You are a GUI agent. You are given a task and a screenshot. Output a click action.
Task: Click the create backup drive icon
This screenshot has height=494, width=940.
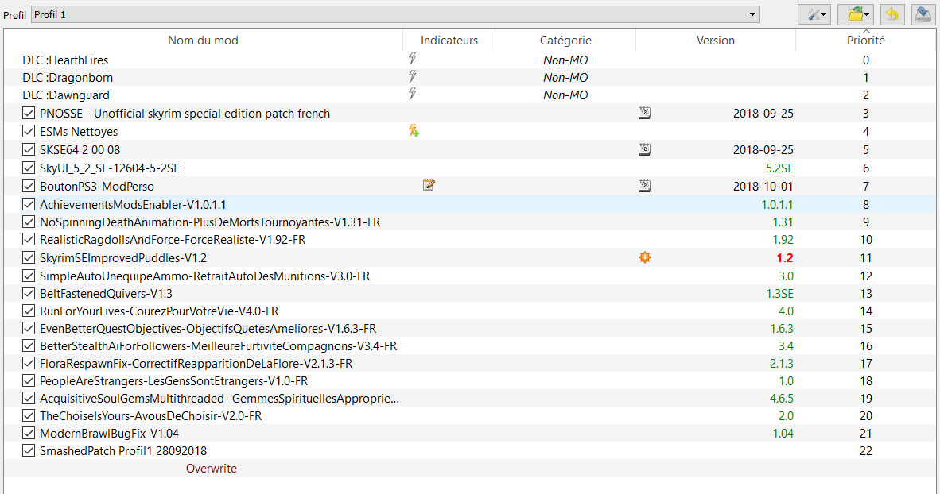click(x=924, y=14)
